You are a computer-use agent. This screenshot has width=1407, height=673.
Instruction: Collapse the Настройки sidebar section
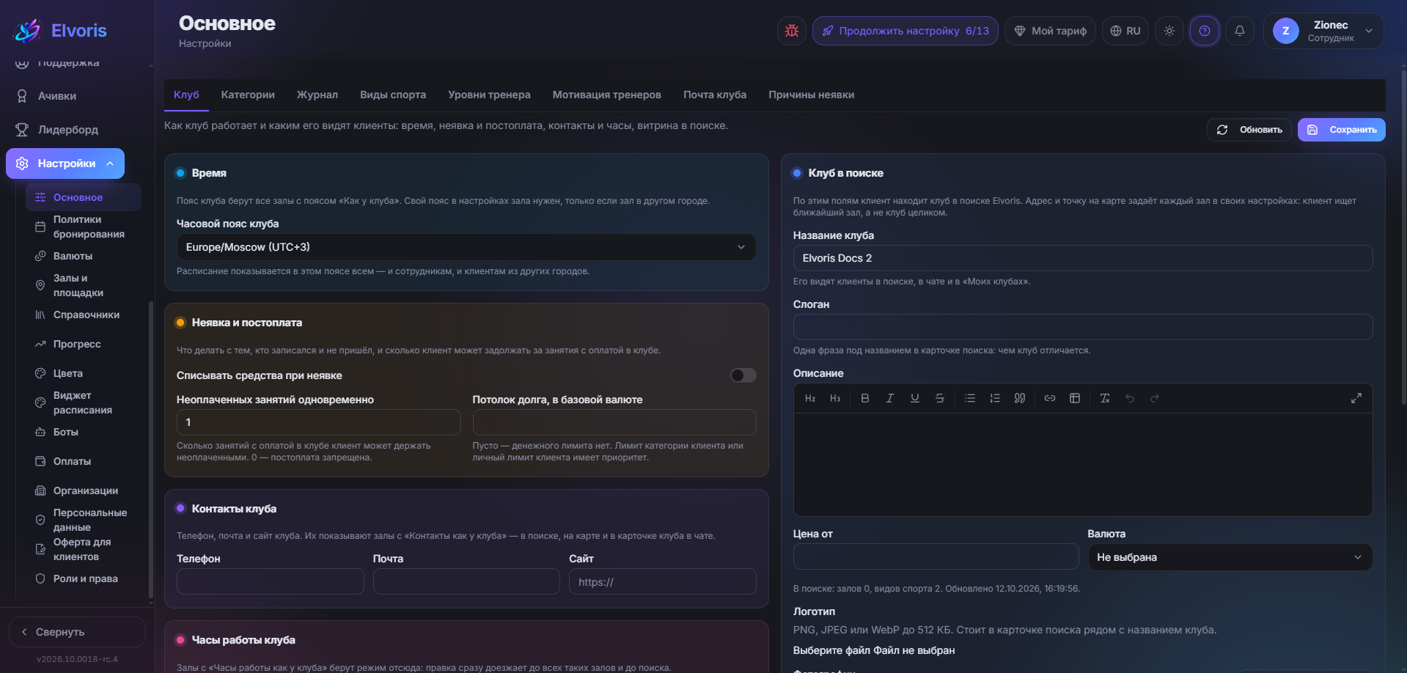click(x=65, y=163)
